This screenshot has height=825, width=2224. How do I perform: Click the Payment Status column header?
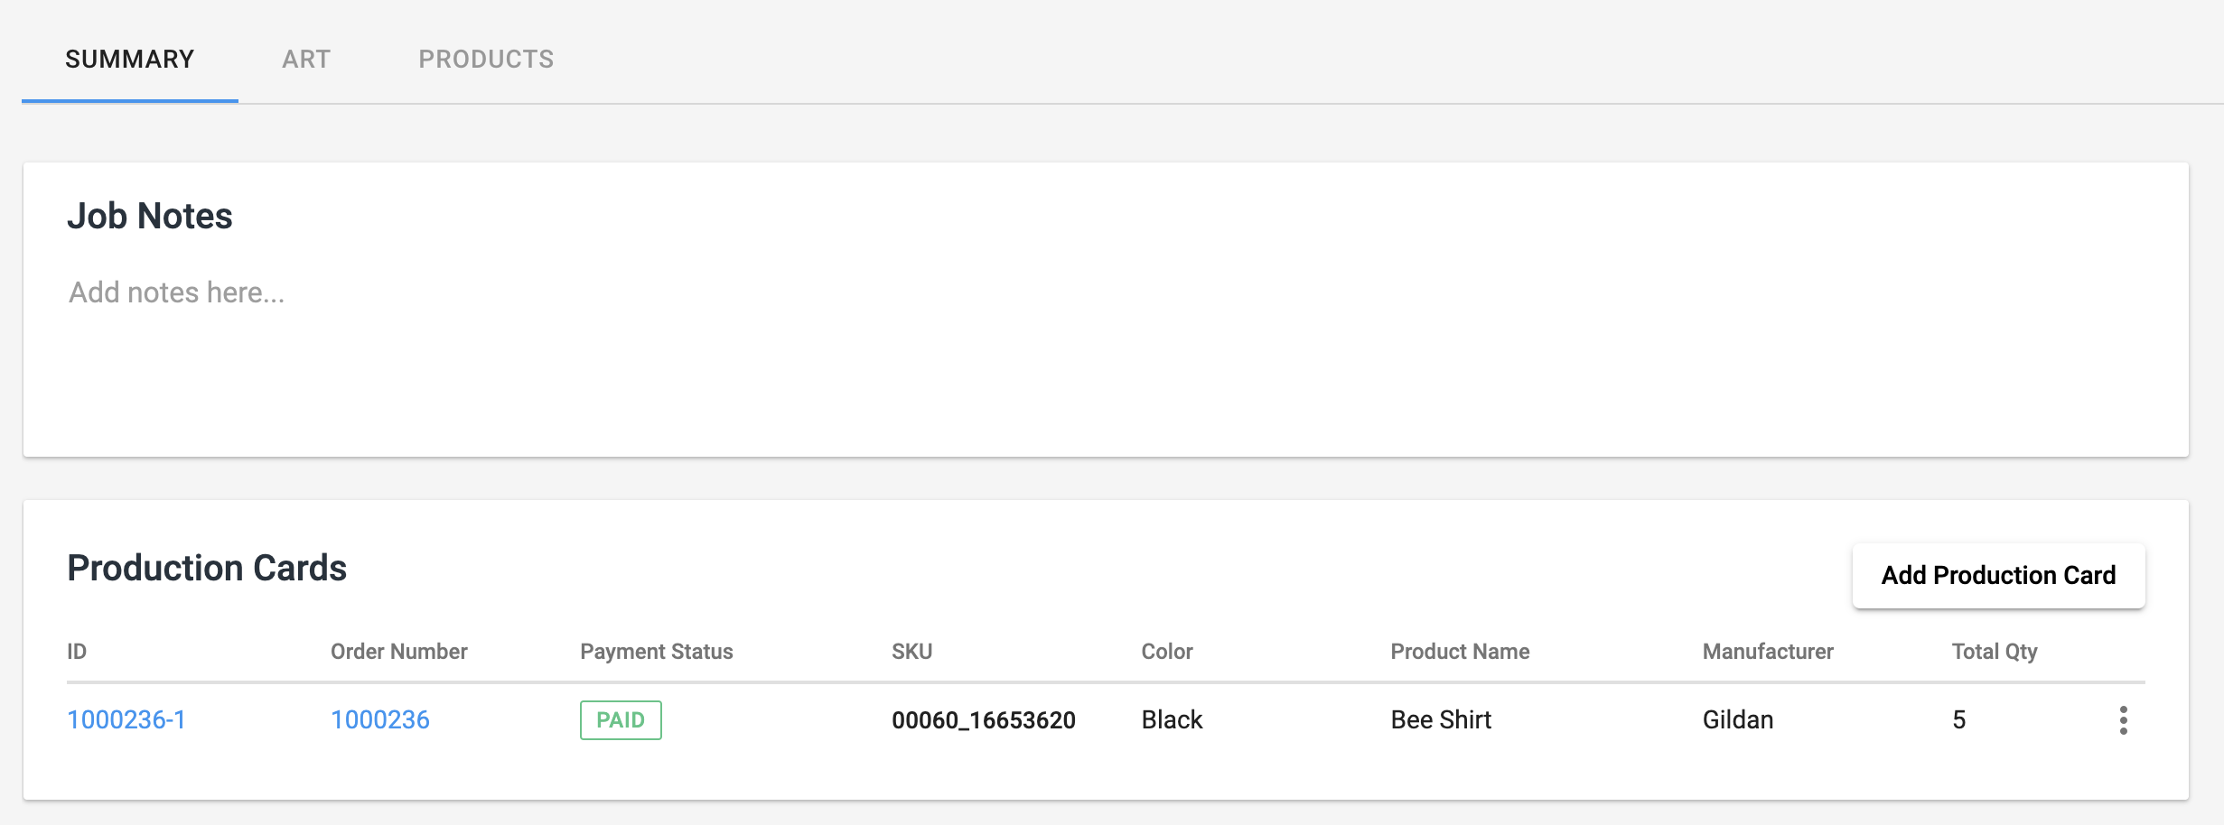pos(657,652)
